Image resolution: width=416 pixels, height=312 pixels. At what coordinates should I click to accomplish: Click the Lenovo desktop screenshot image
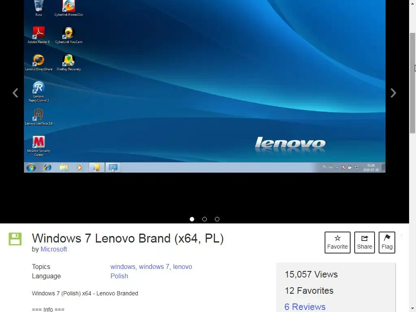[205, 86]
